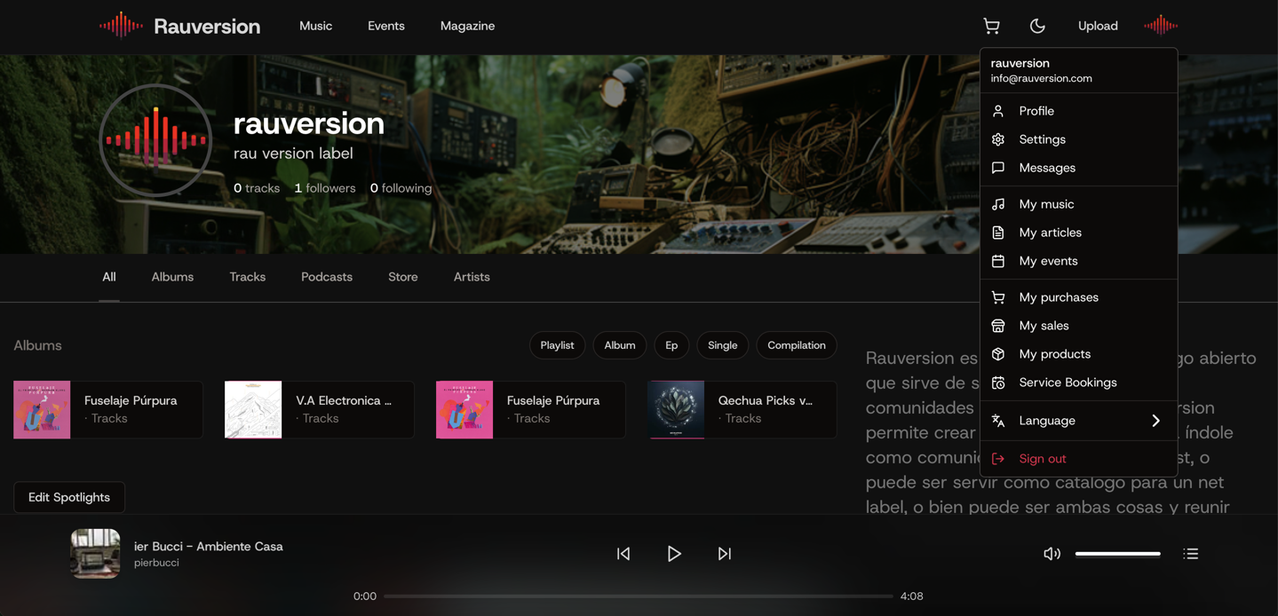
Task: Sign out of the account
Action: tap(1042, 458)
